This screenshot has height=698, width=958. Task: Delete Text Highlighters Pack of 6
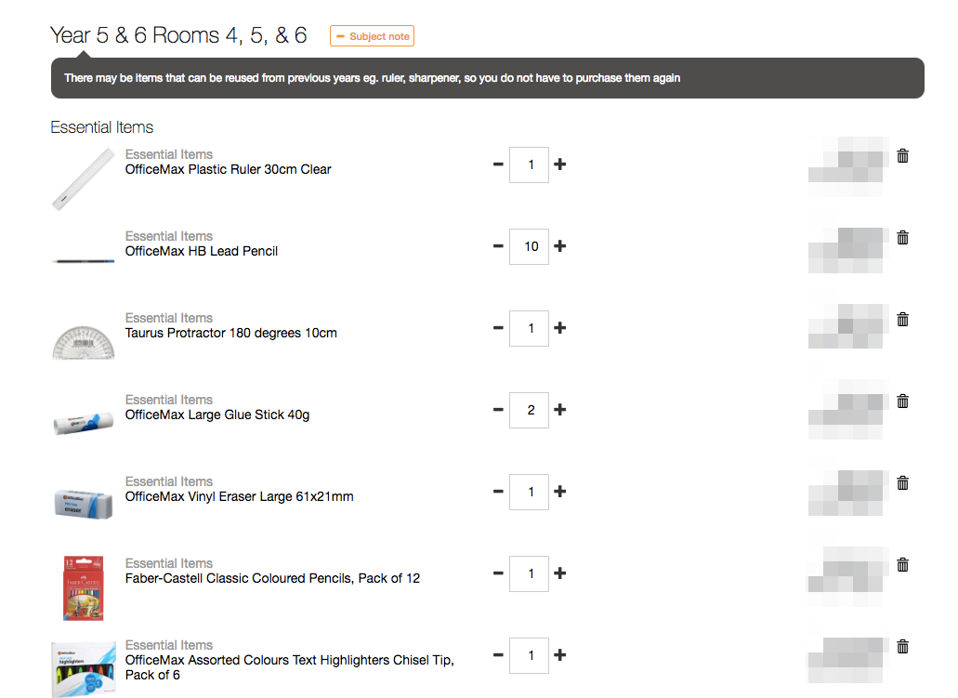point(902,647)
